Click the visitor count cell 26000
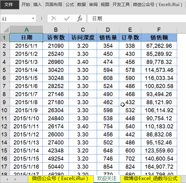This screenshot has width=186, height=183. 56,134
